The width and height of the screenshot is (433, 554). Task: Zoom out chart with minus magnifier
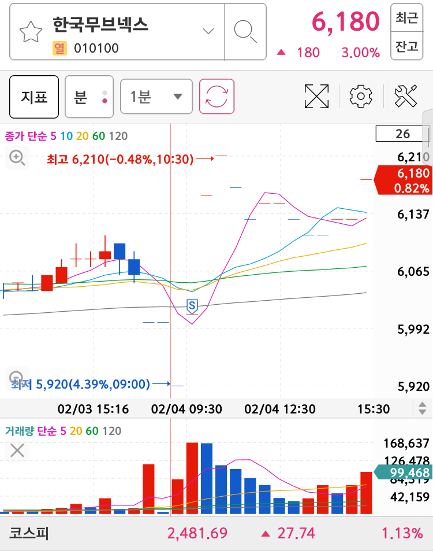click(17, 378)
